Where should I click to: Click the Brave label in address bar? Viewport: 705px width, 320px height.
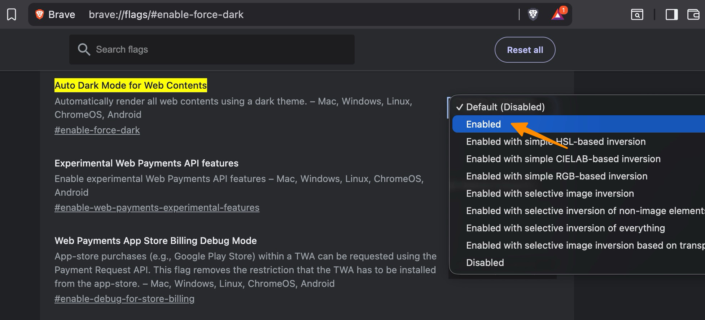62,14
